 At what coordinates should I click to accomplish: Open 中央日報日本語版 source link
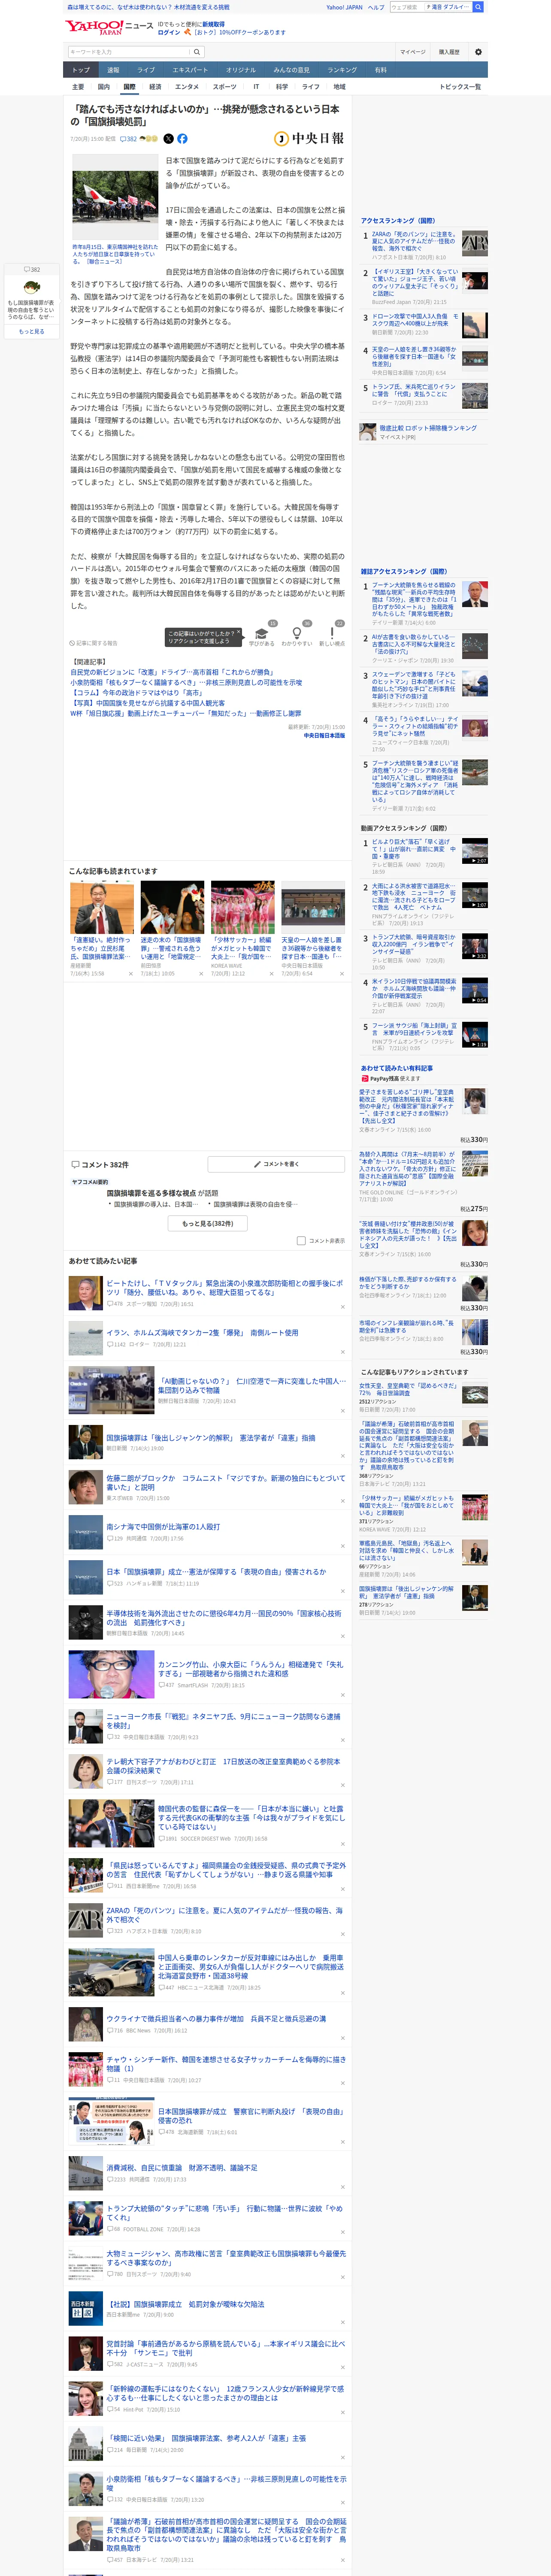[x=324, y=735]
